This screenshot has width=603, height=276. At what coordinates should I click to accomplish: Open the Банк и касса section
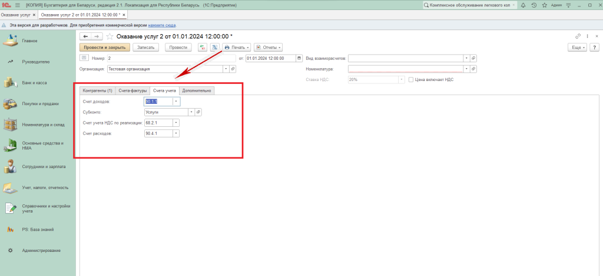34,83
